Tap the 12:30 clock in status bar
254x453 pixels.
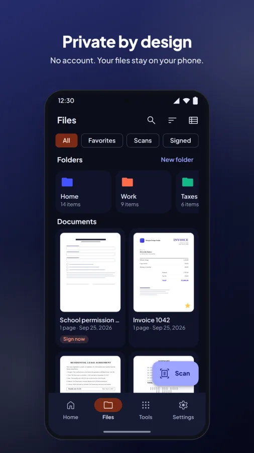(x=66, y=101)
